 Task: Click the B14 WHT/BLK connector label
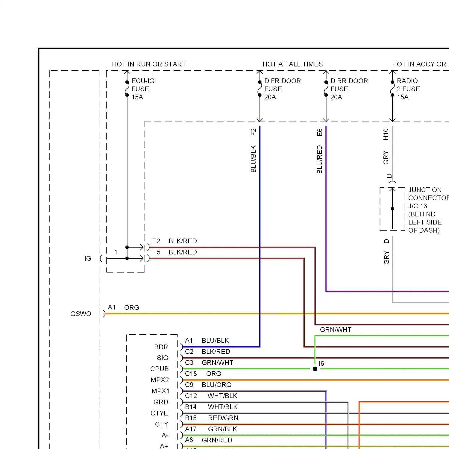tap(211, 407)
